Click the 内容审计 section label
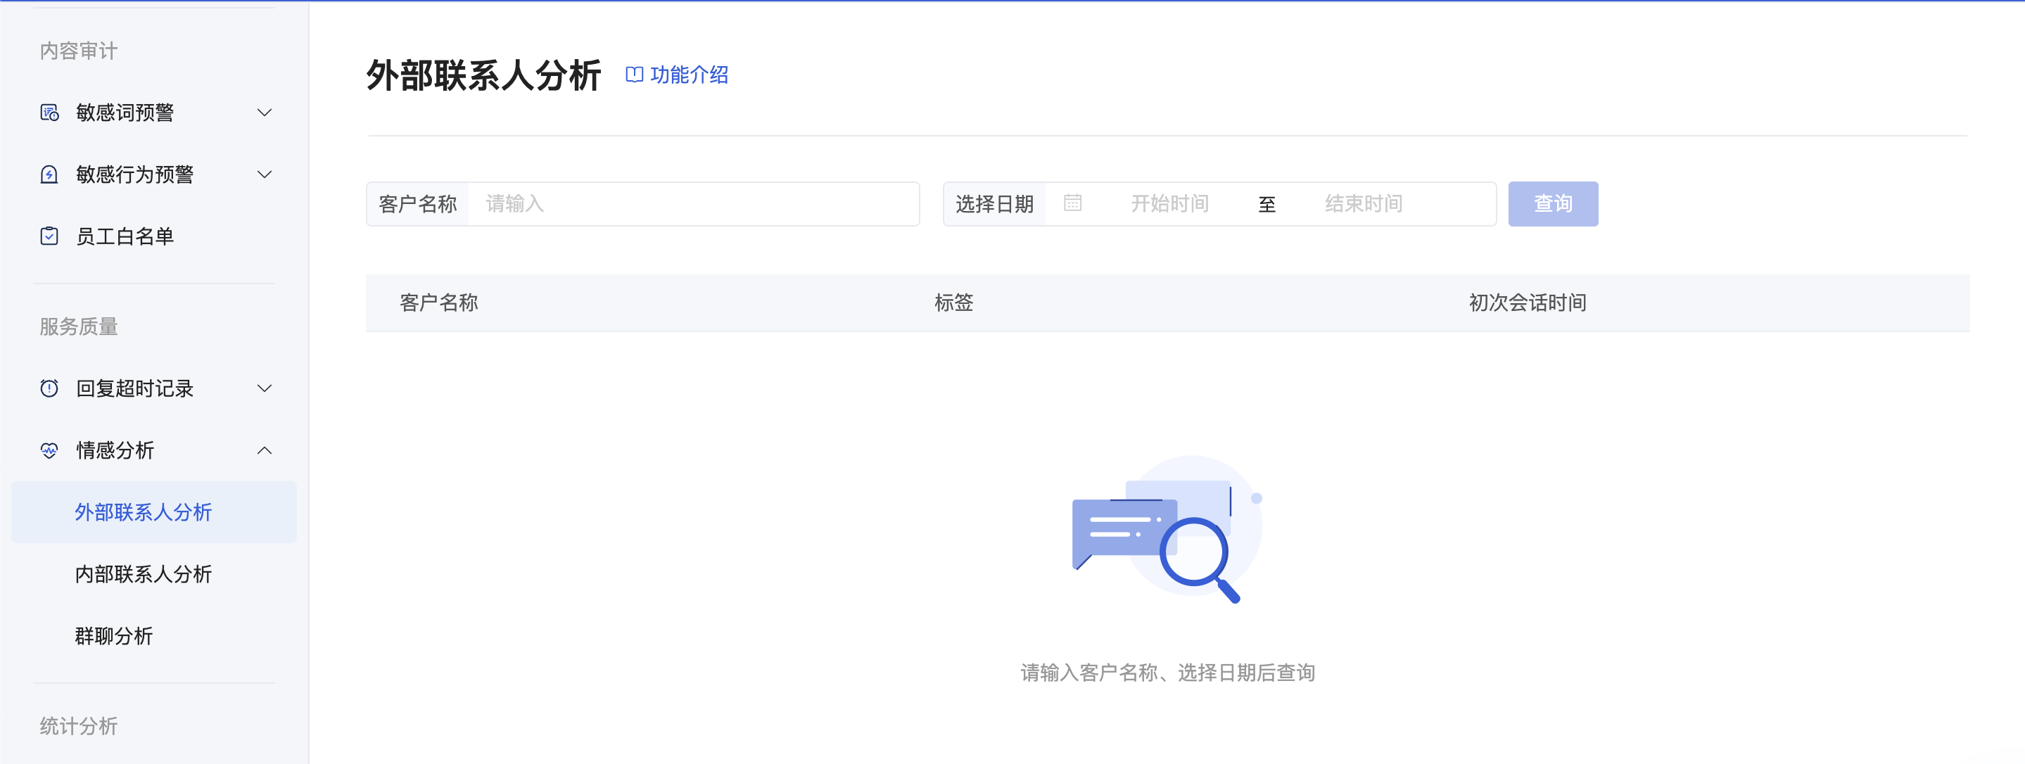 [79, 51]
